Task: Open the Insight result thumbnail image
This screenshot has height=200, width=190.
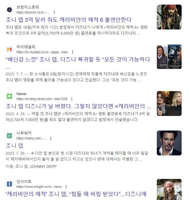Action: click(x=169, y=189)
